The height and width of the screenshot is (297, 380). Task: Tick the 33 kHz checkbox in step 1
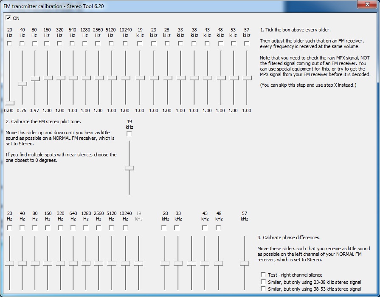coord(180,43)
